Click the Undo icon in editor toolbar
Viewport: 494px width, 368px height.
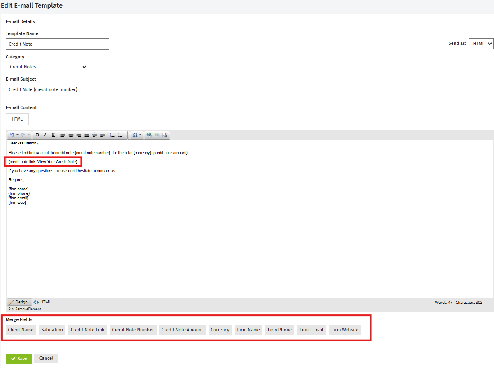click(x=12, y=135)
